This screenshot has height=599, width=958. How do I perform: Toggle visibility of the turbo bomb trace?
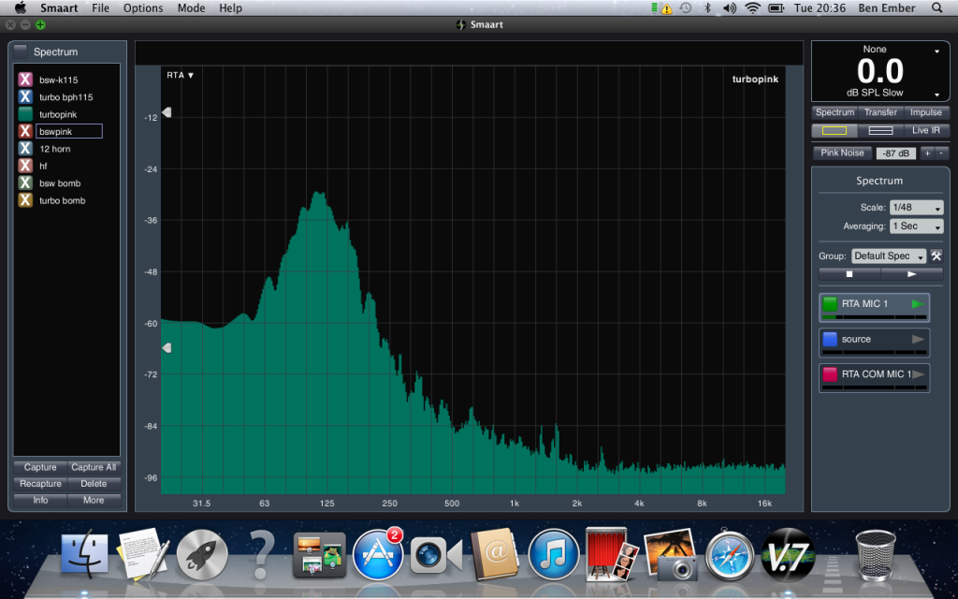pos(25,200)
